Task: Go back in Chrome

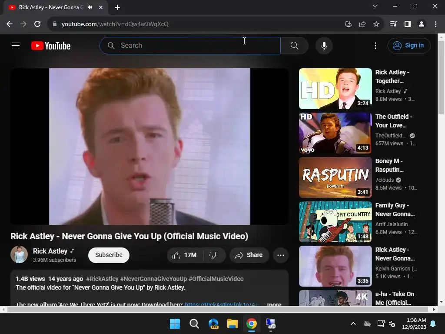Action: (x=10, y=24)
